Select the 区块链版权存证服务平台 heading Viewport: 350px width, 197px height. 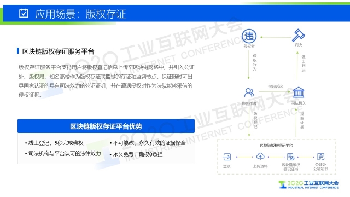[58, 51]
